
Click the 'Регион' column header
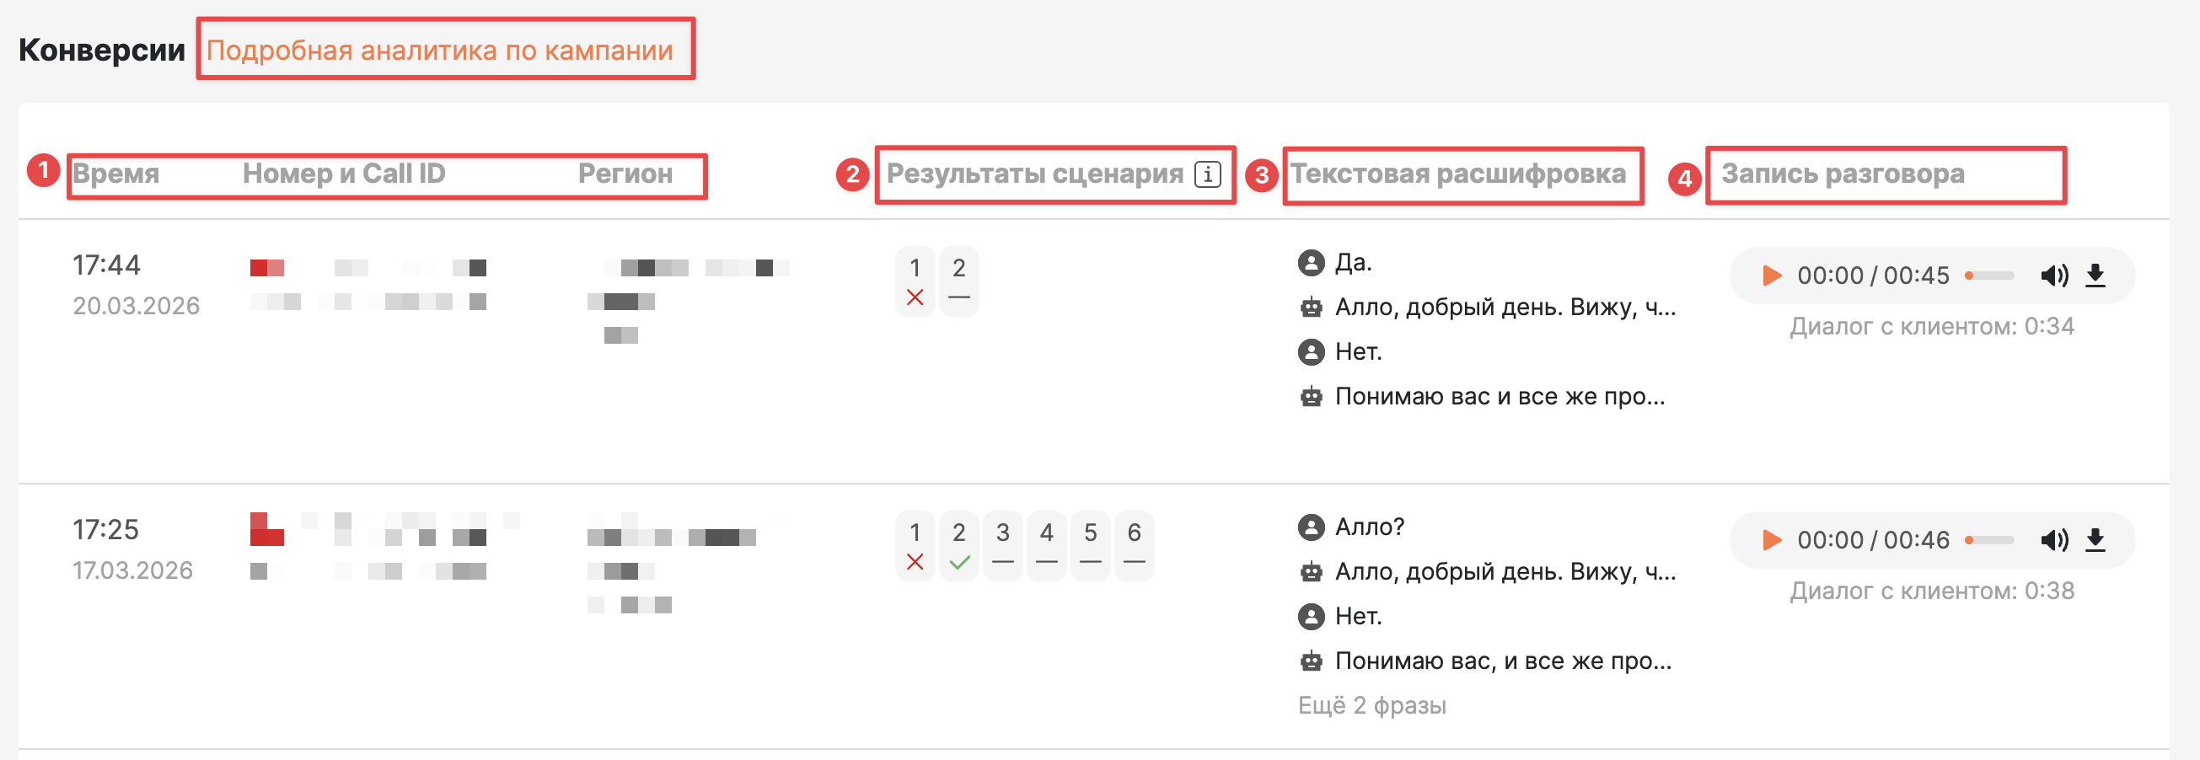(625, 174)
